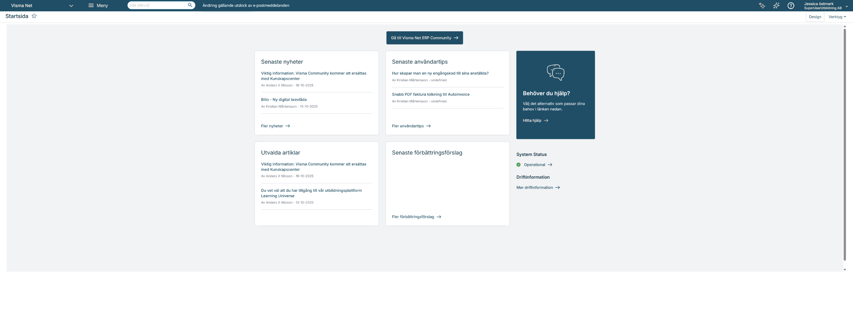Click the Senaste användartips heading
This screenshot has height=314, width=853.
pos(420,62)
